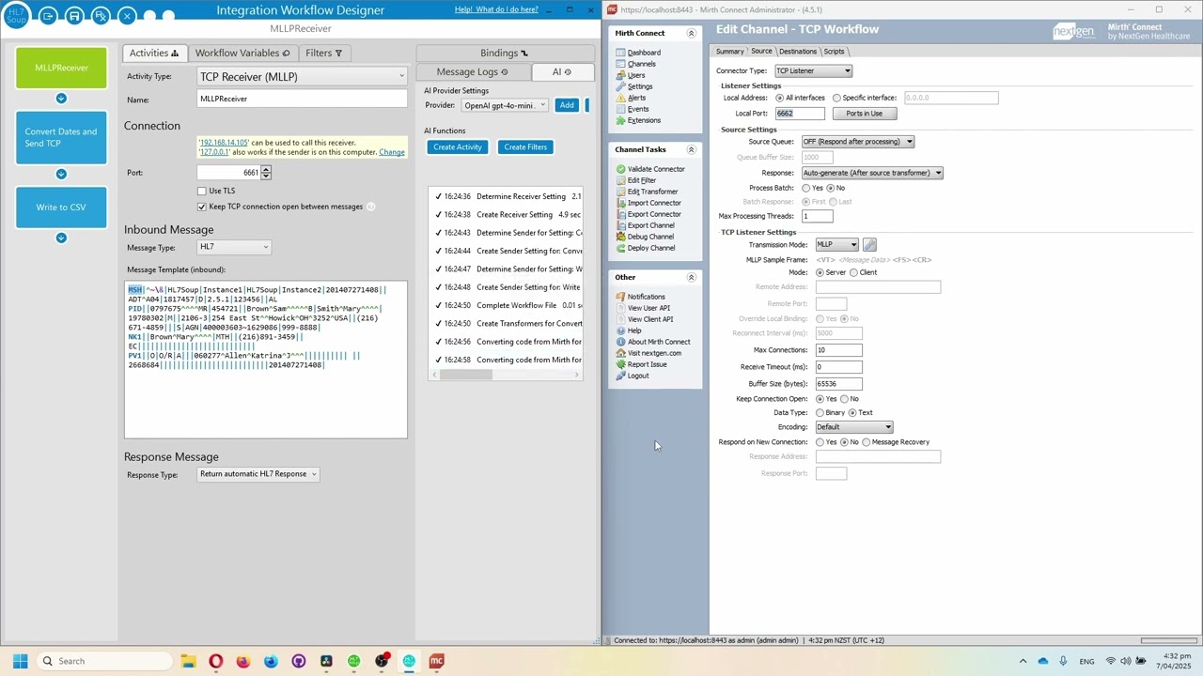The width and height of the screenshot is (1203, 676).
Task: Click the exit/back icon in the designer toolbar
Action: click(x=48, y=16)
